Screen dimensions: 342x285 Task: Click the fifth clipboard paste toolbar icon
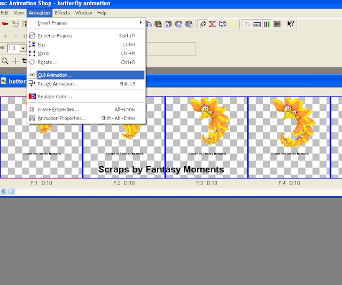pos(189,24)
